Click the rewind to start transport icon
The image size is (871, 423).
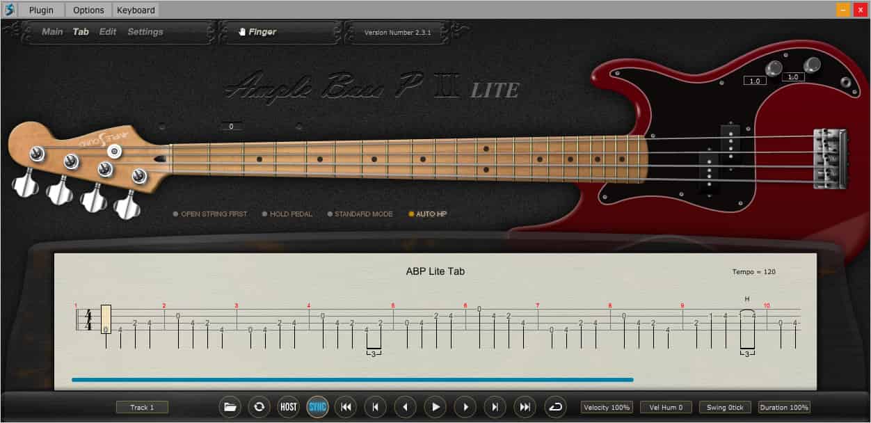click(345, 407)
